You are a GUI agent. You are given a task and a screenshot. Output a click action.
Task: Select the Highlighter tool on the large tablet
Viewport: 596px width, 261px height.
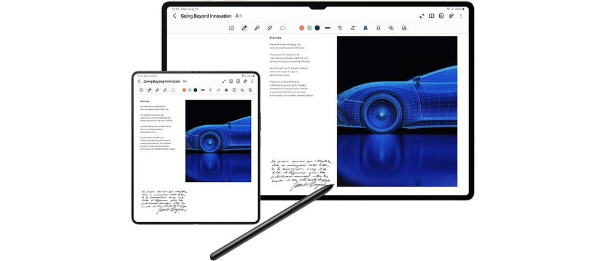257,28
